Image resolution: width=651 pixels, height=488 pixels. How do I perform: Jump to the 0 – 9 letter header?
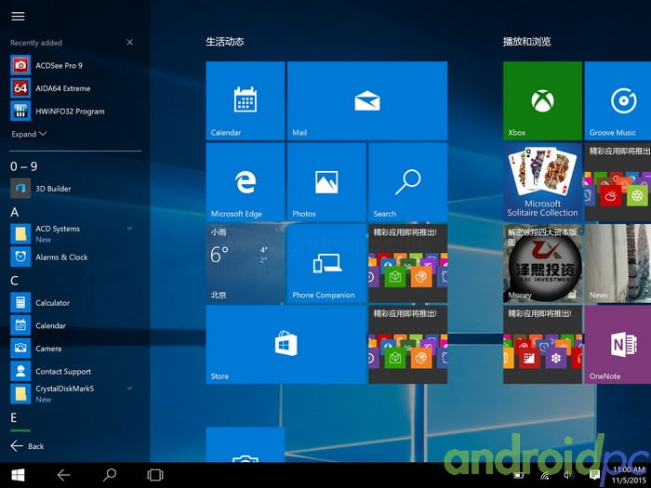click(x=23, y=166)
